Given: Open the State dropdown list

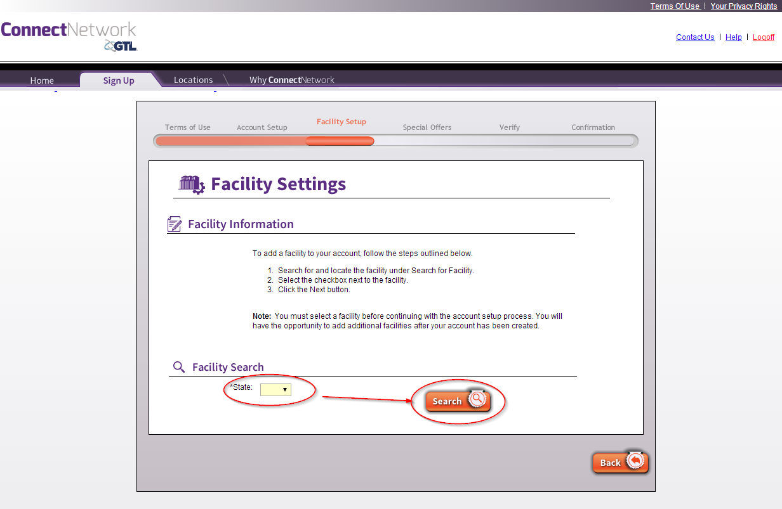Looking at the screenshot, I should 275,390.
